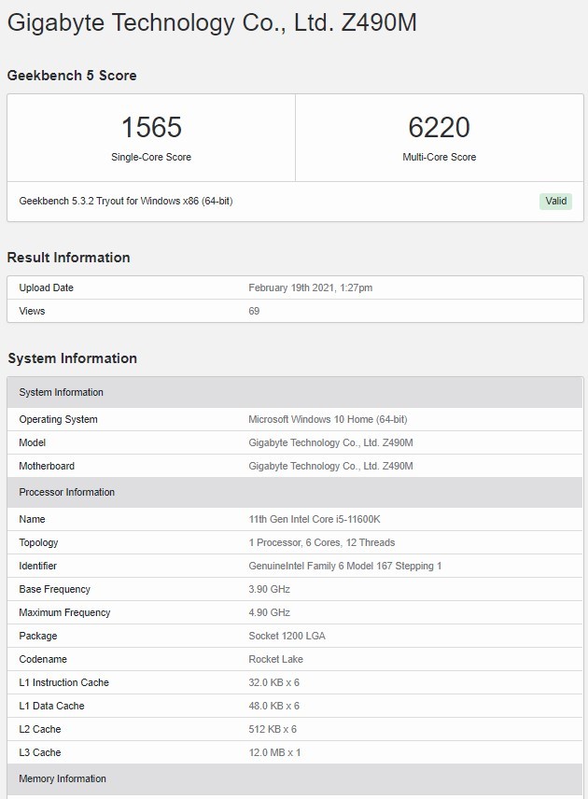Click the Geekbench 5.3.2 Tryout version text
Screen dimensions: 588x799
[126, 201]
